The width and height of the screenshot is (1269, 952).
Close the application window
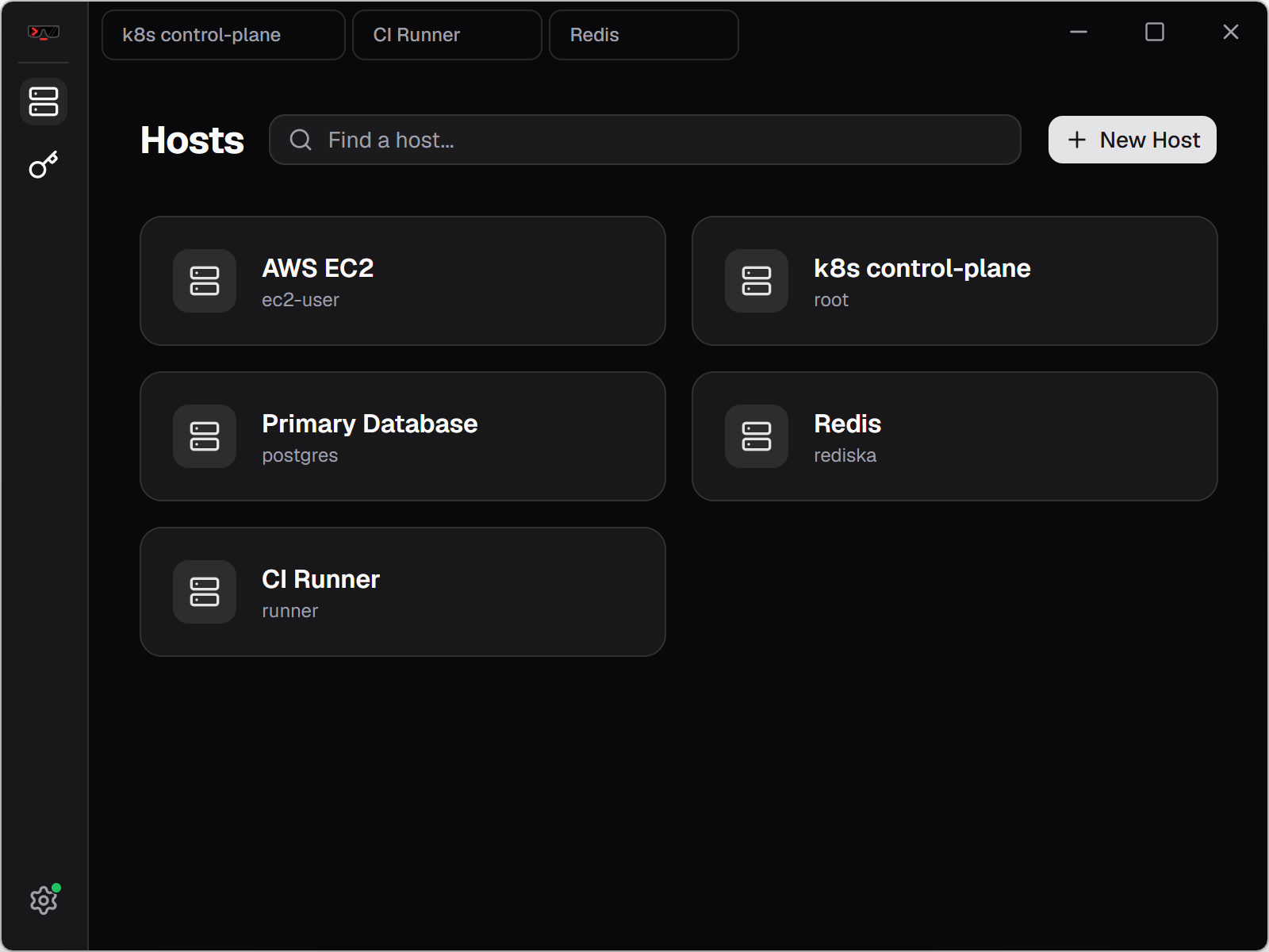[x=1231, y=32]
